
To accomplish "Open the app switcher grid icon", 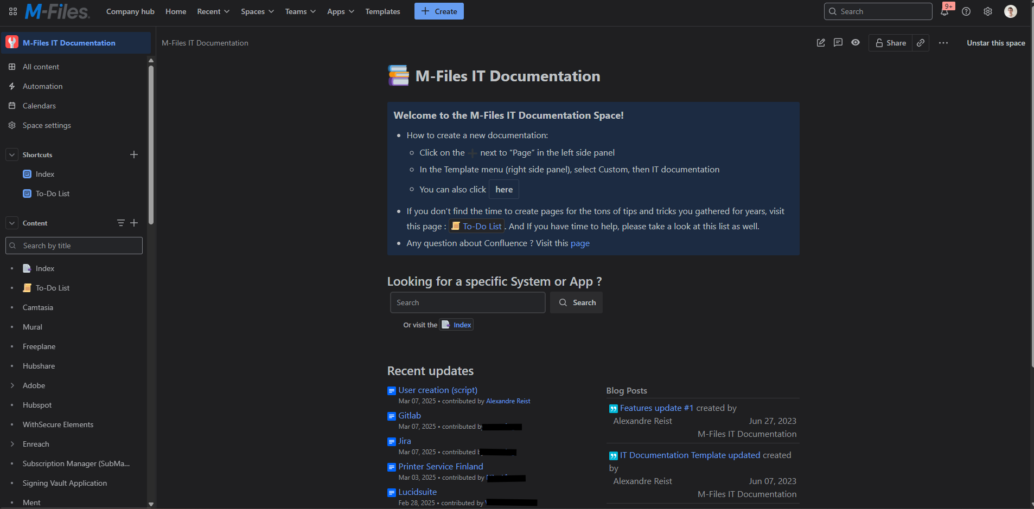I will [13, 11].
